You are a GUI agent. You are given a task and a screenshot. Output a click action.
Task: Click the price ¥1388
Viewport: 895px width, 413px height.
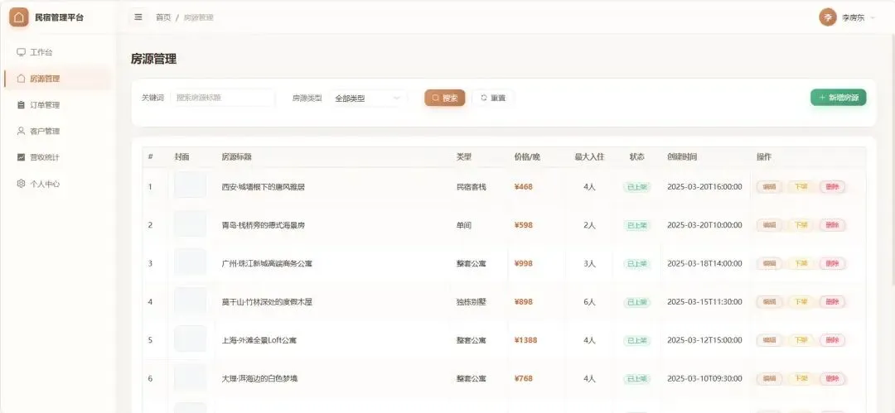(525, 340)
